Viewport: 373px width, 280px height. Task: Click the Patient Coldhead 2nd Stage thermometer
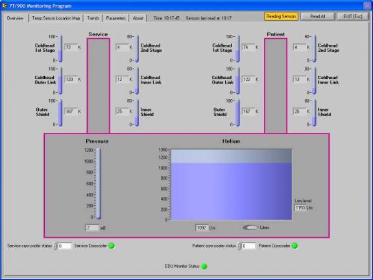pyautogui.click(x=314, y=49)
